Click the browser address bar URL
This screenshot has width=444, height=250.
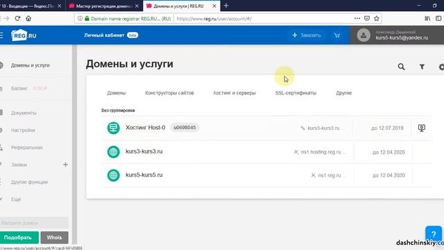pyautogui.click(x=214, y=19)
